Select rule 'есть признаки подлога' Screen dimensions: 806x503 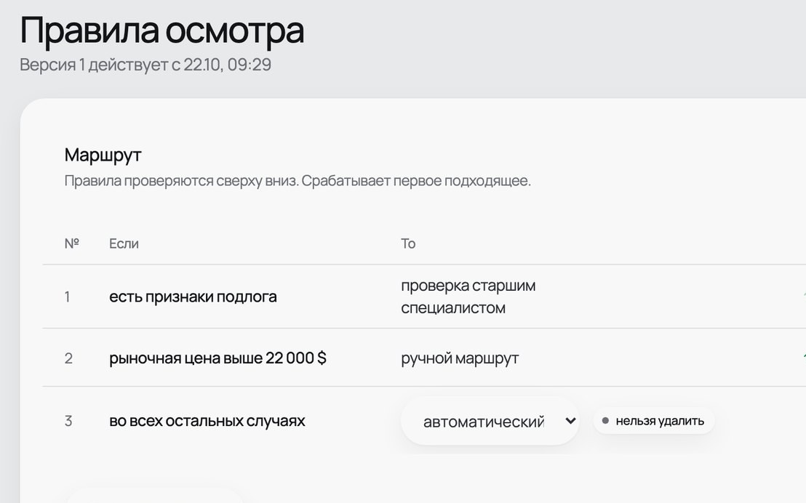point(193,297)
